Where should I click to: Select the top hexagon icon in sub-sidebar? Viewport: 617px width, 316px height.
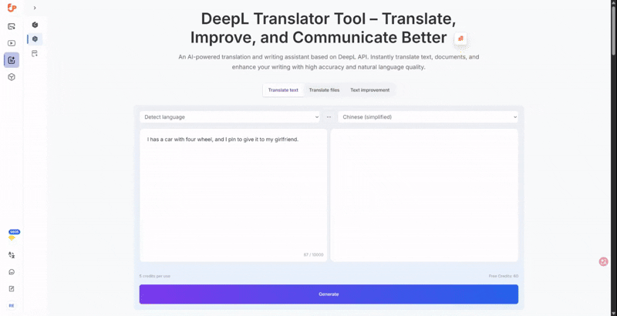pyautogui.click(x=35, y=25)
